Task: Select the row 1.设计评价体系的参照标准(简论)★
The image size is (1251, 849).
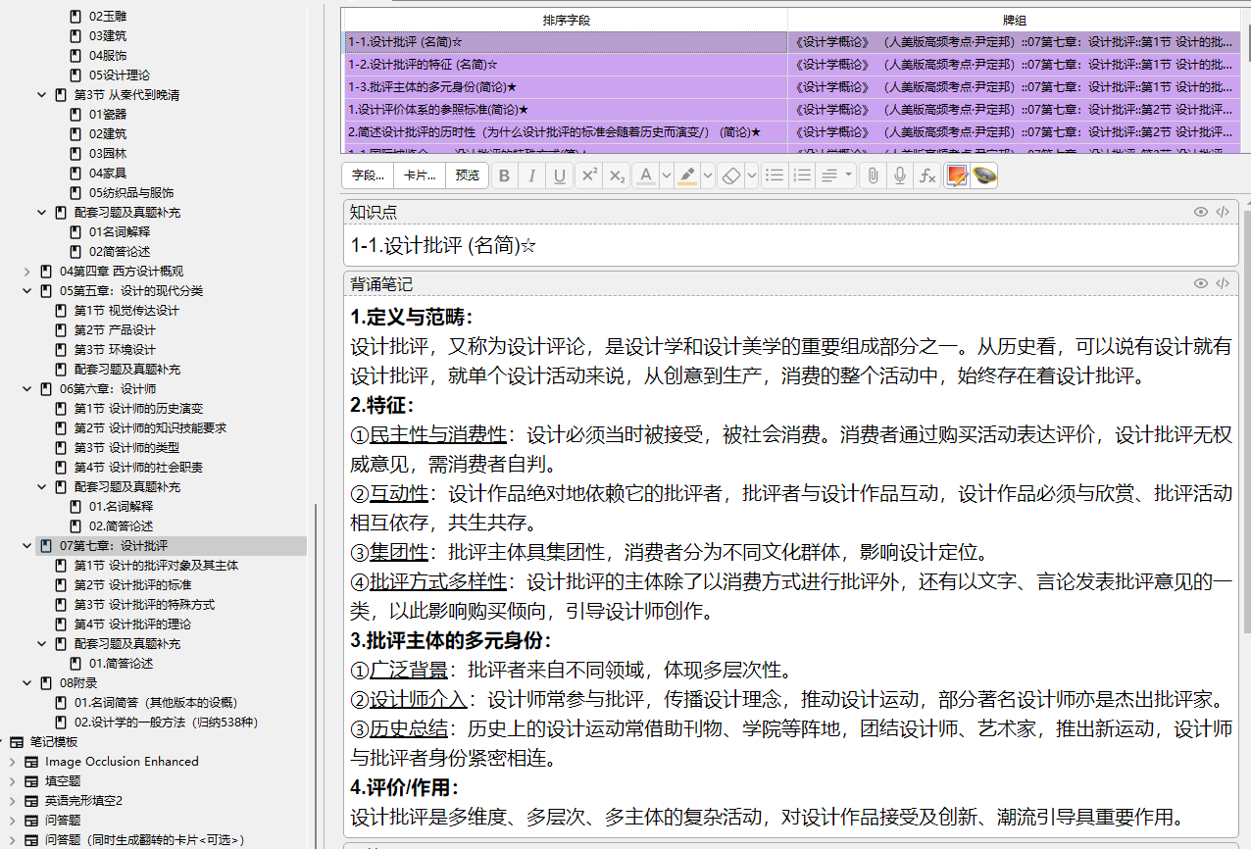Action: [x=790, y=110]
